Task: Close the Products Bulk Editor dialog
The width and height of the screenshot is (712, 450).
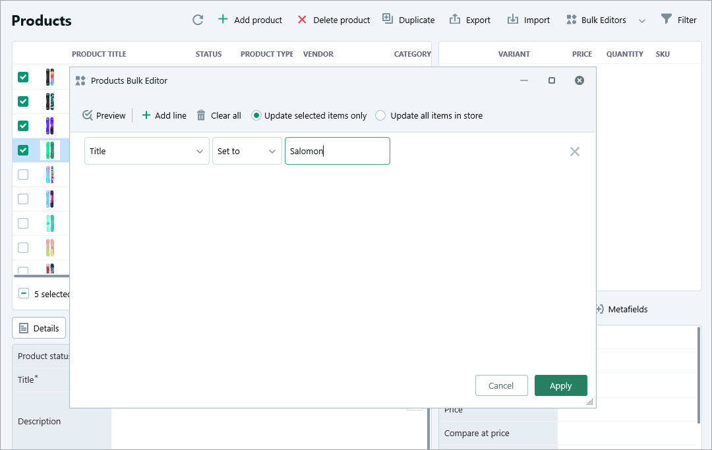Action: point(579,80)
